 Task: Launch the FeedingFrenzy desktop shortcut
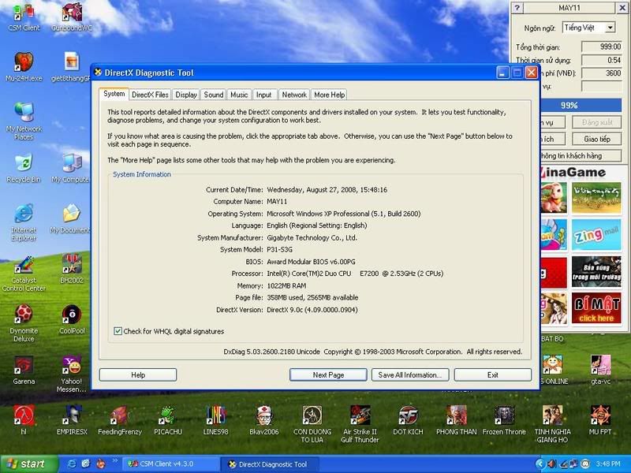coord(120,420)
